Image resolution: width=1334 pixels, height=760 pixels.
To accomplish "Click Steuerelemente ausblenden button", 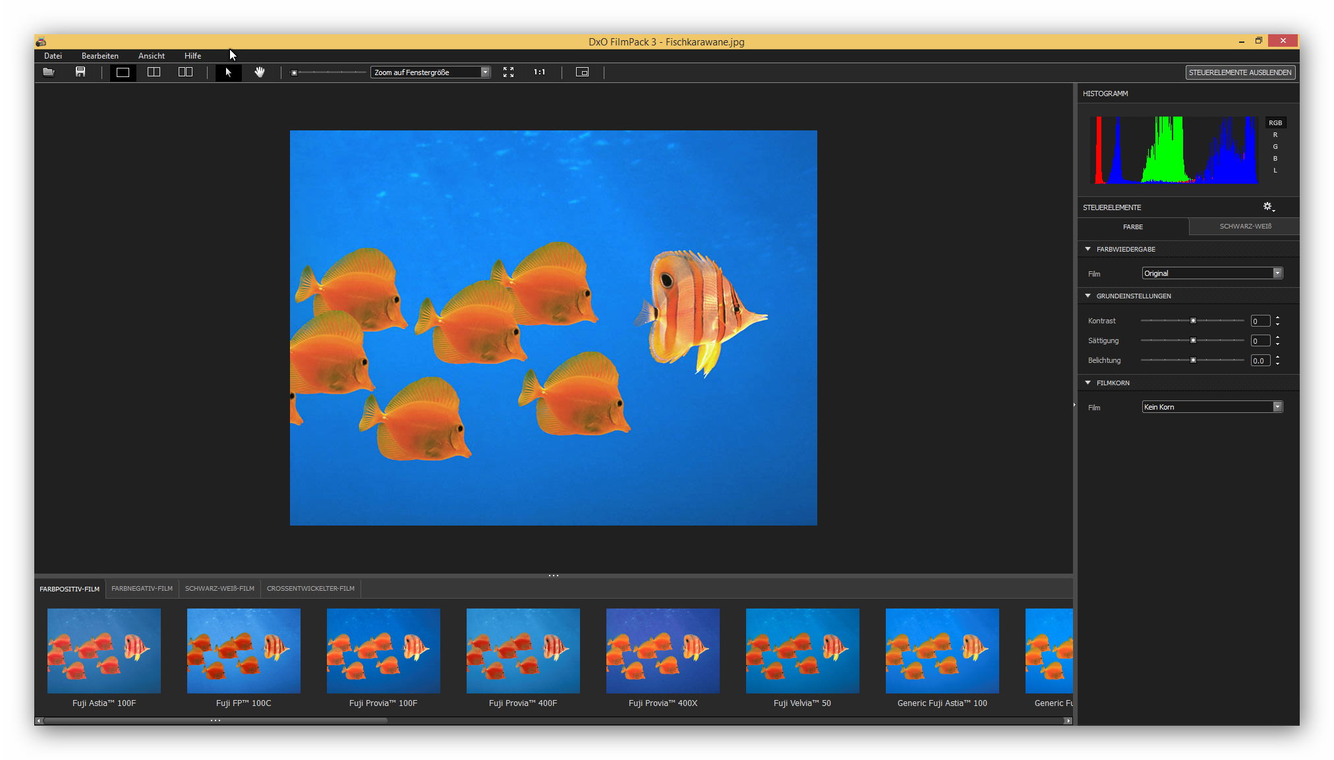I will (x=1240, y=72).
